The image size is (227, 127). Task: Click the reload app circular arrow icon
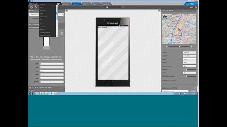point(32,7)
